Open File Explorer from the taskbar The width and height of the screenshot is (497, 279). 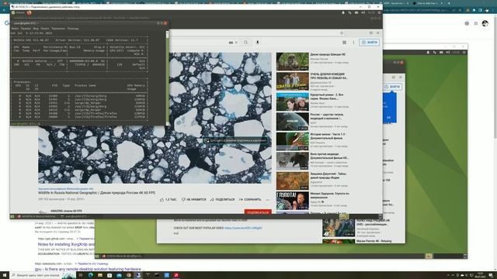[x=100, y=275]
